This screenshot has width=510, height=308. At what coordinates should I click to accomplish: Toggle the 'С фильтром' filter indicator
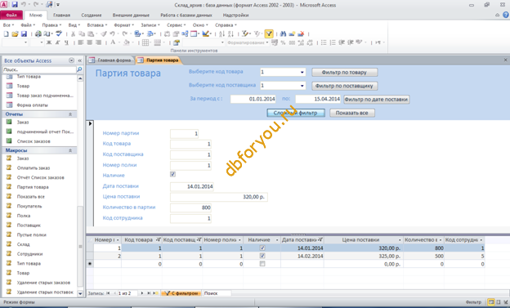click(x=181, y=293)
